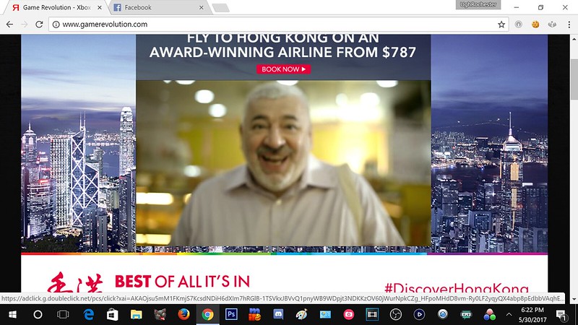Screen dimensions: 578x325
Task: Focus the address bar showing www.gamerevolution.com
Action: coord(277,25)
